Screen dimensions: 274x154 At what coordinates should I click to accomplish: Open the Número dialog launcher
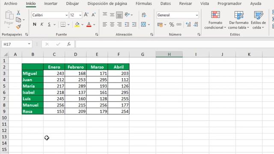click(x=199, y=35)
